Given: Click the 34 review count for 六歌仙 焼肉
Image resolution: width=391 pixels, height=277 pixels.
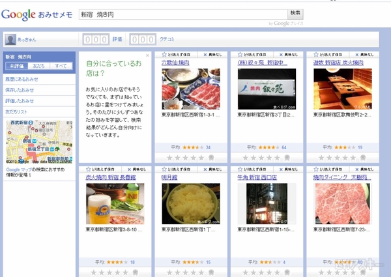Looking at the screenshot, I should click(x=209, y=147).
